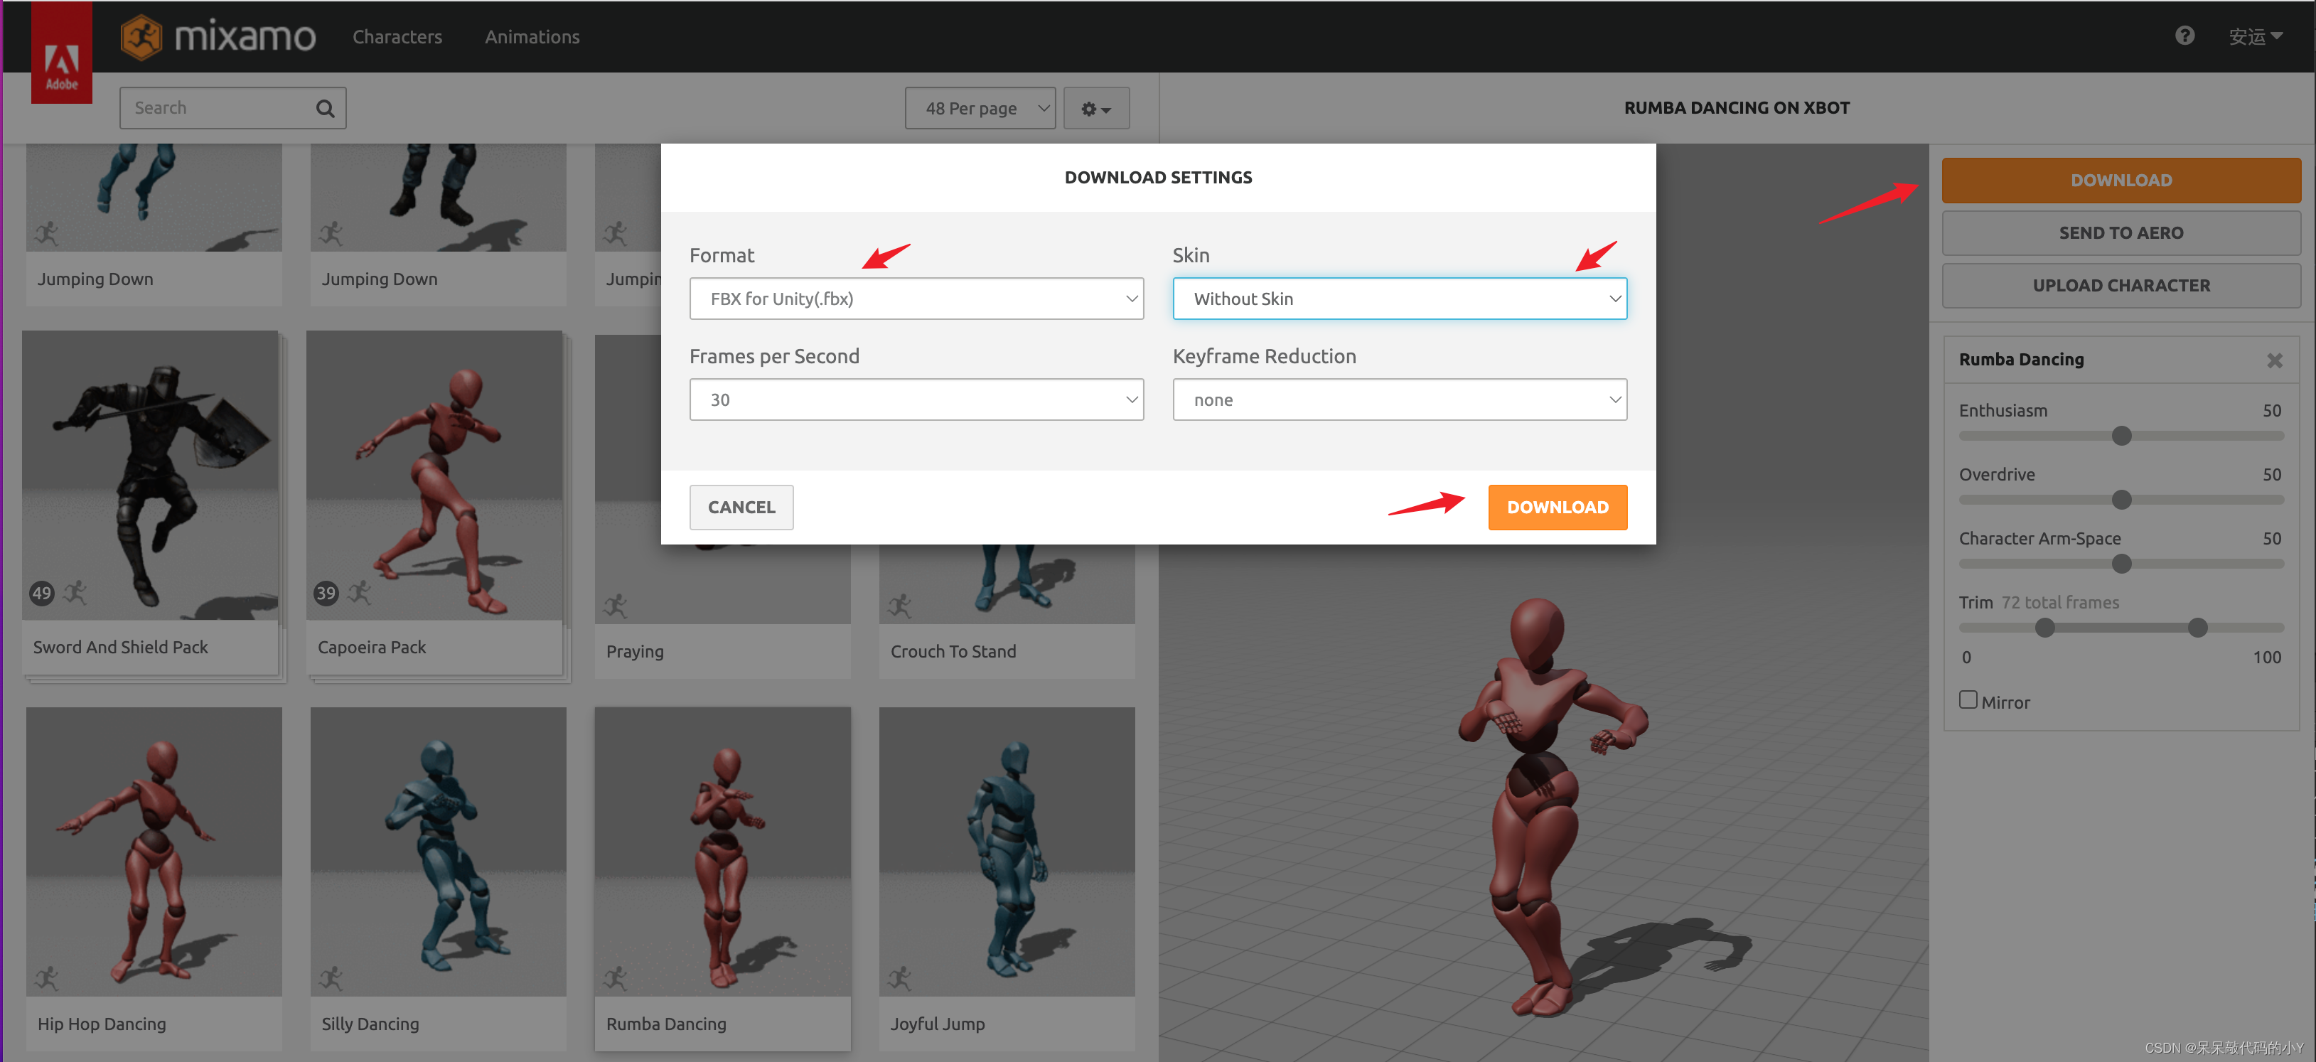Click the DOWNLOAD button in dialog
The width and height of the screenshot is (2316, 1062).
[1558, 507]
